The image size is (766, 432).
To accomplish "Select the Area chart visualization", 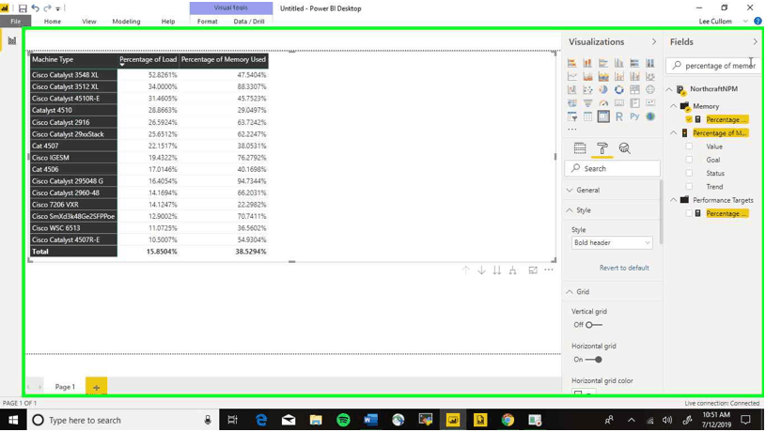I will click(x=587, y=77).
